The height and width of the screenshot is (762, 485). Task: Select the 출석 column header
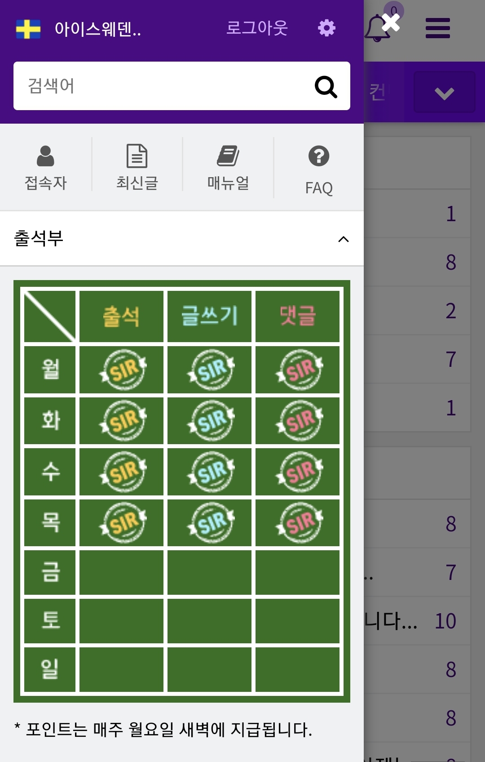(x=121, y=316)
